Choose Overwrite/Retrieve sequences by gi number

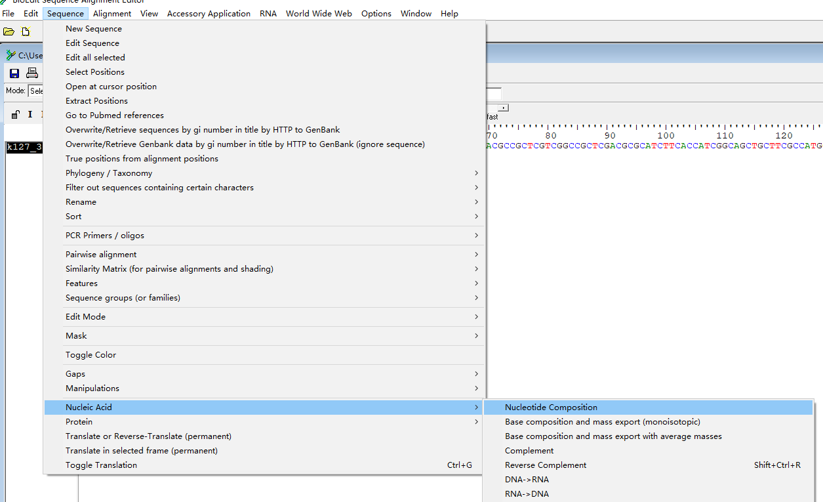pyautogui.click(x=264, y=130)
